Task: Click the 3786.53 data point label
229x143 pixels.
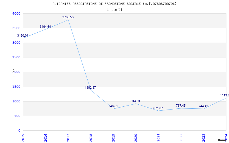Action: tap(68, 17)
